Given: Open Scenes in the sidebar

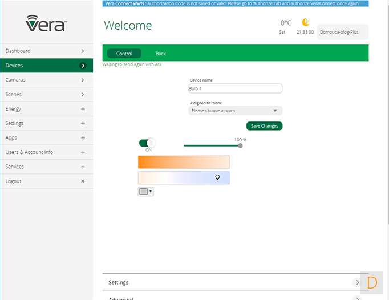Looking at the screenshot, I should [46, 95].
